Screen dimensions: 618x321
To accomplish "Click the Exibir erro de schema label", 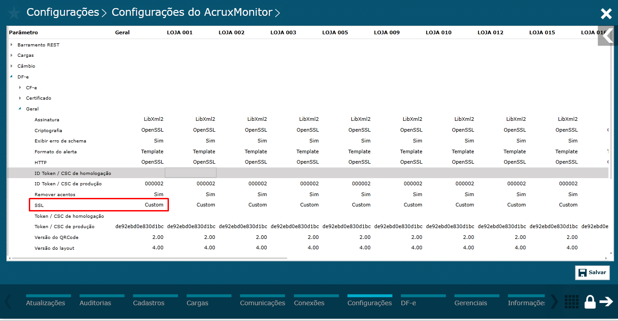I will (60, 141).
